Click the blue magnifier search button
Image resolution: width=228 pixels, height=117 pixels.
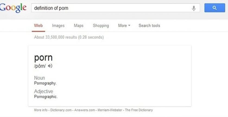215,8
